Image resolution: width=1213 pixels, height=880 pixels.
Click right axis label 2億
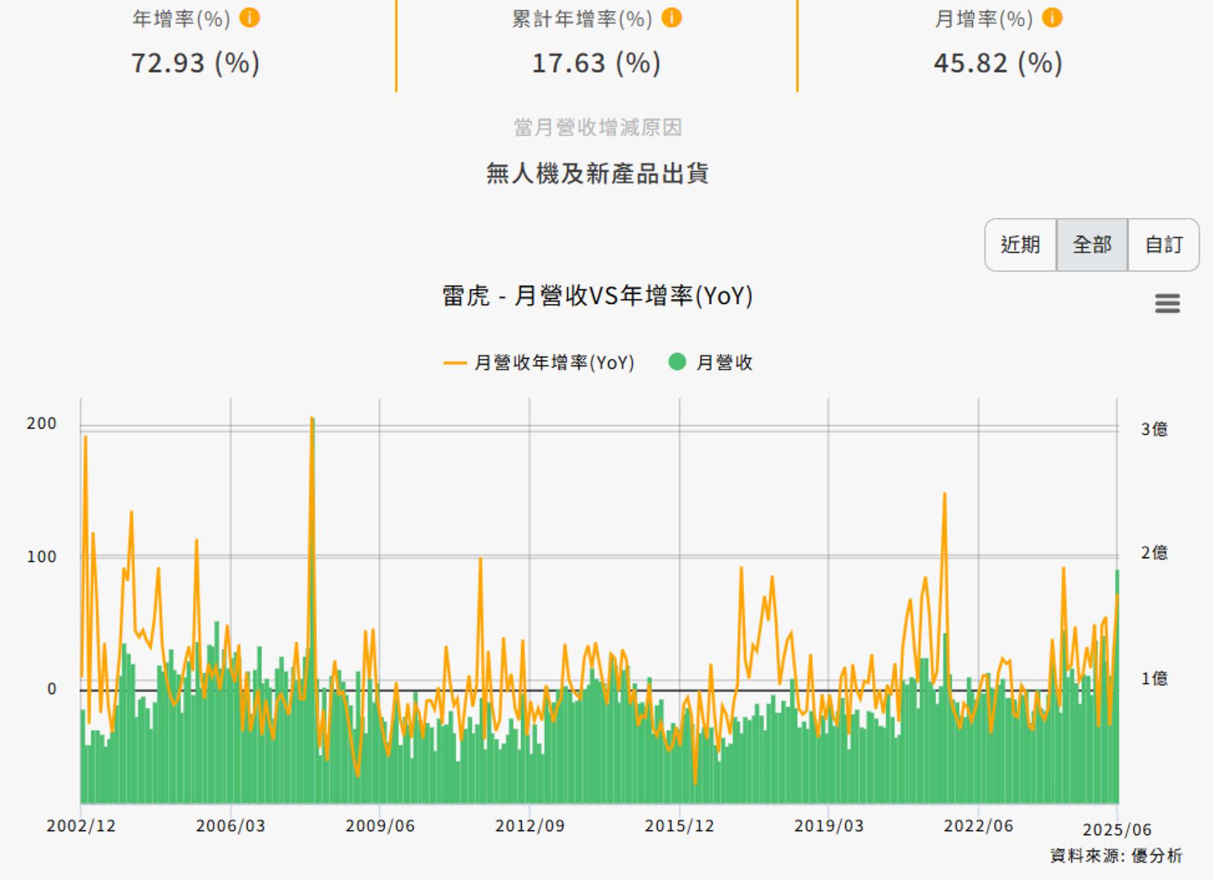click(1154, 553)
